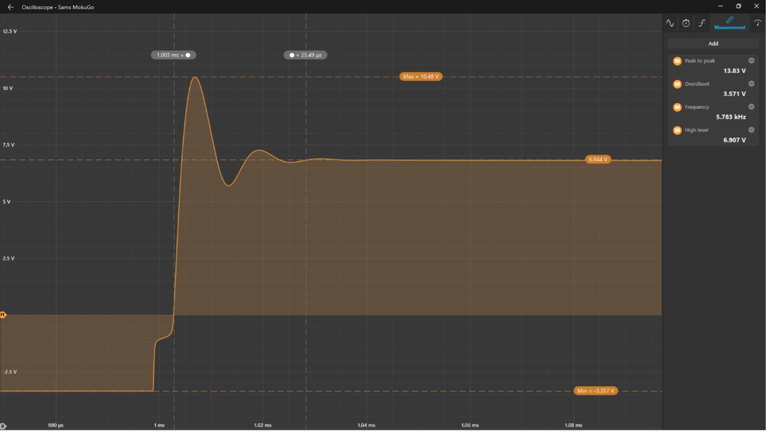The width and height of the screenshot is (768, 432).
Task: Select the 1.003 ms time cursor label
Action: pos(173,55)
